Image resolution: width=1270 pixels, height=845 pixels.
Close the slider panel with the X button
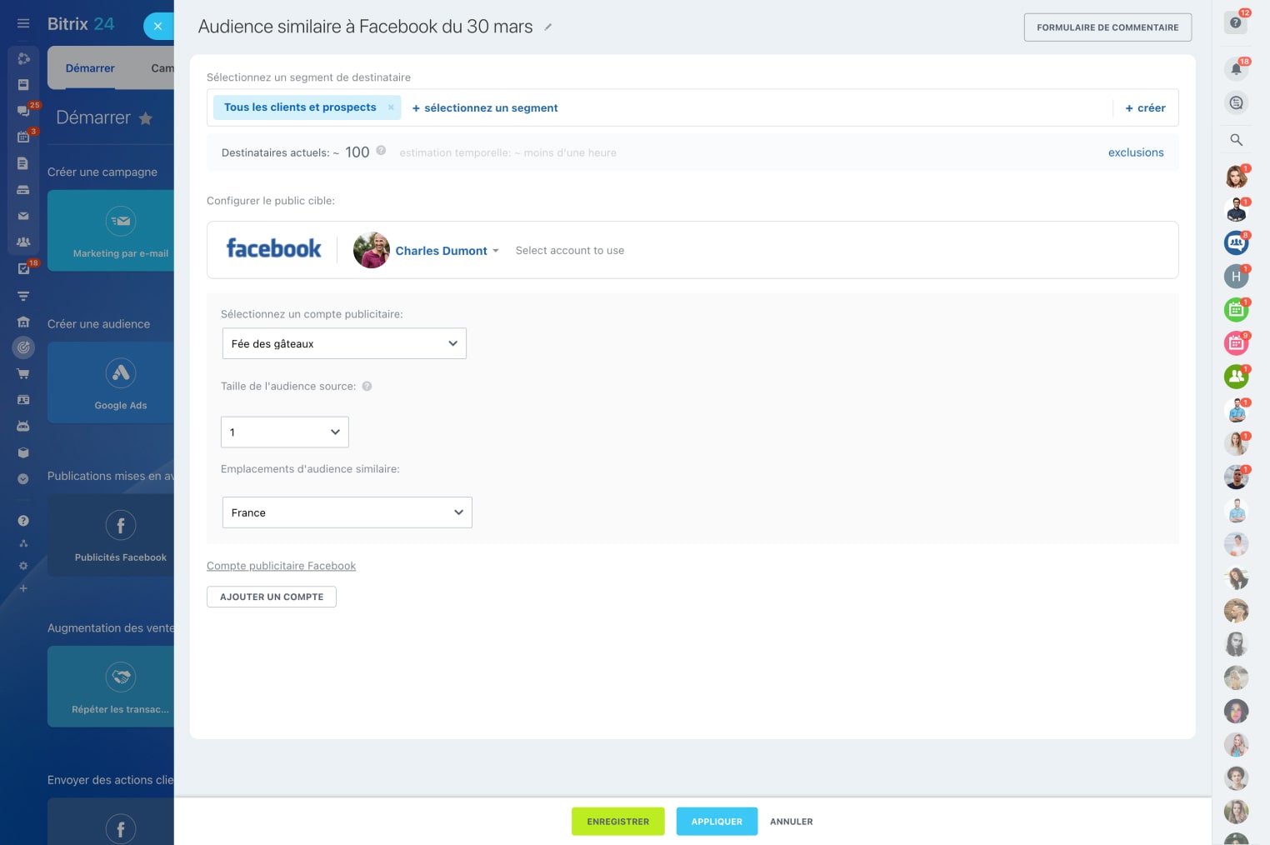click(157, 26)
